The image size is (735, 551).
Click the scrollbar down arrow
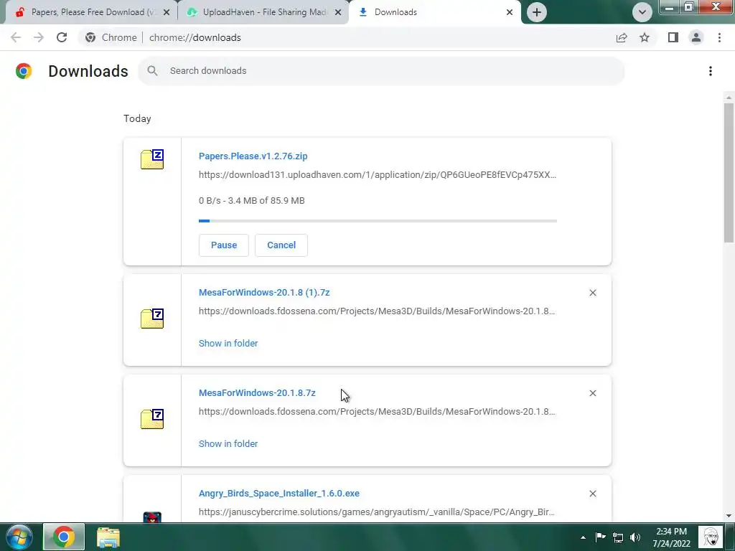coord(729,516)
